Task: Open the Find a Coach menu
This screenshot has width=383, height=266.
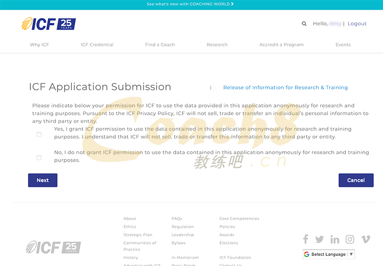Action: pyautogui.click(x=160, y=44)
